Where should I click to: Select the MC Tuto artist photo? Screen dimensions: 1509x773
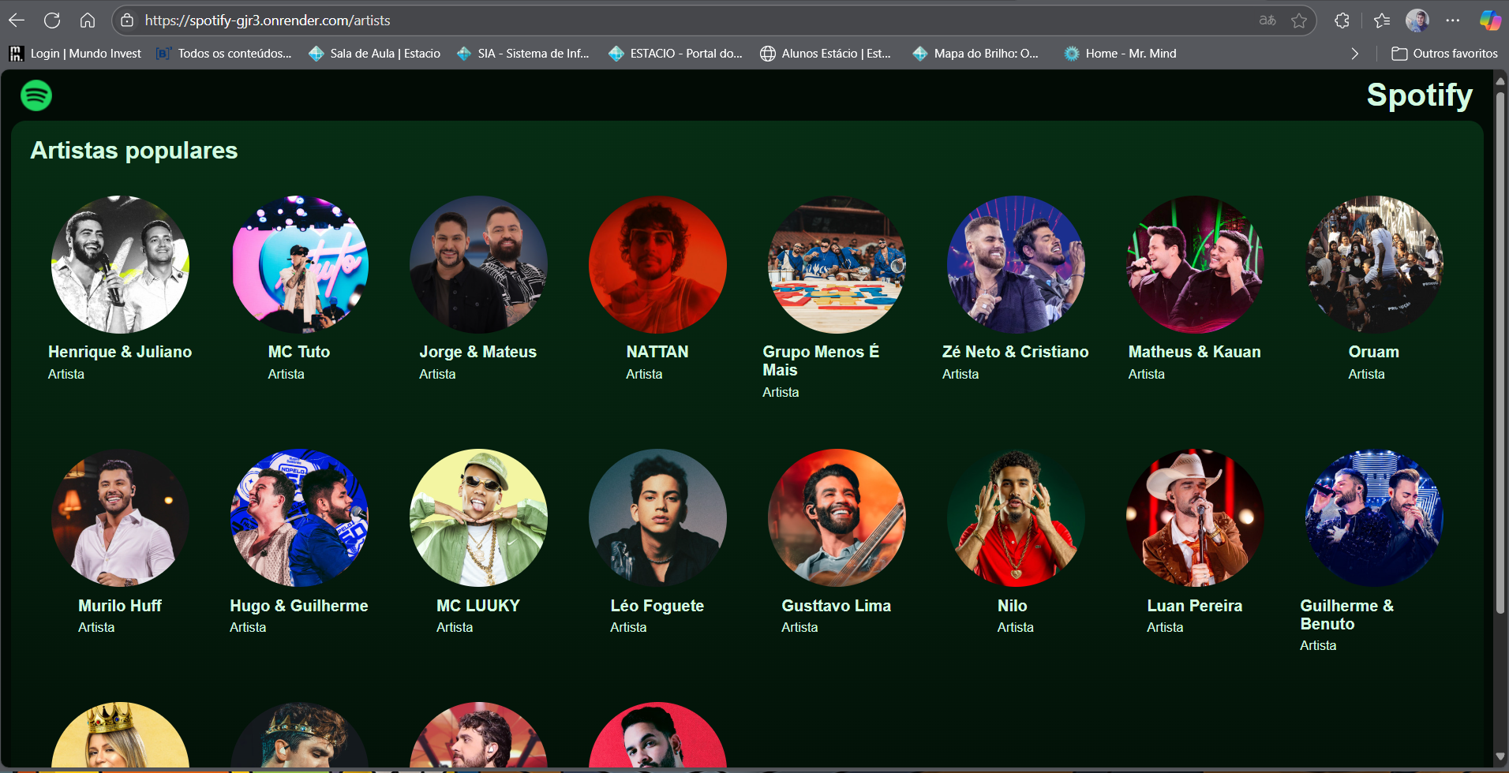(299, 264)
